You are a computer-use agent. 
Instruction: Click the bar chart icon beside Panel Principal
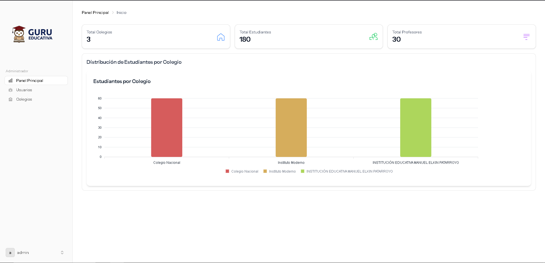pos(11,80)
